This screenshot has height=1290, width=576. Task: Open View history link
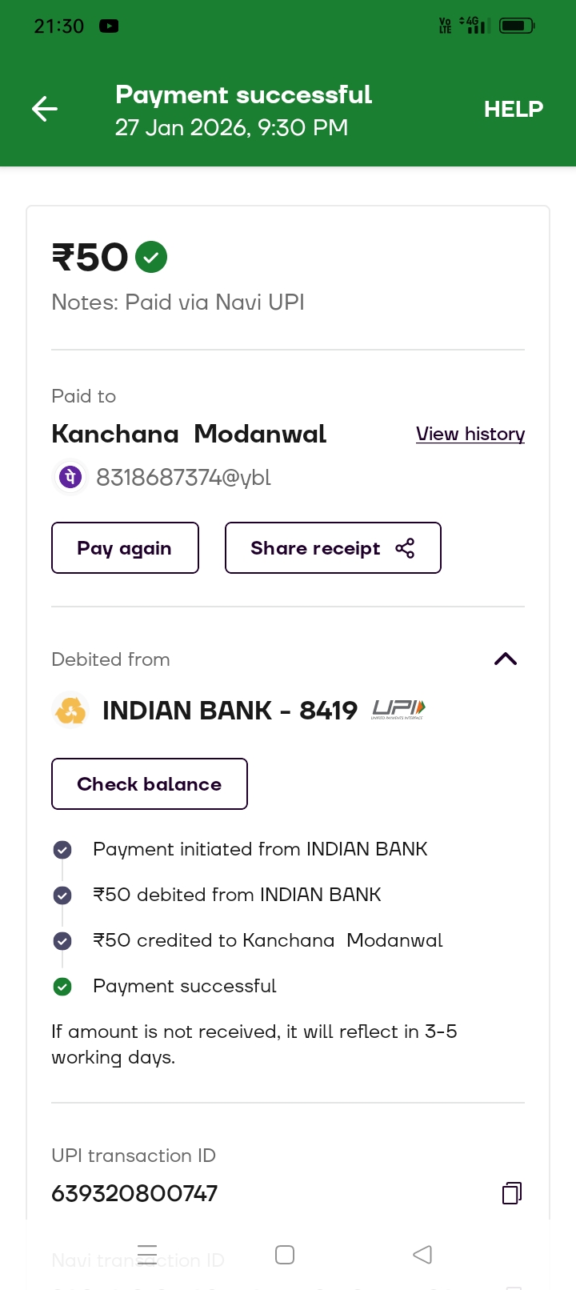click(470, 434)
